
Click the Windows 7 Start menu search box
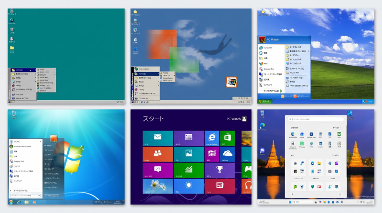pos(25,195)
